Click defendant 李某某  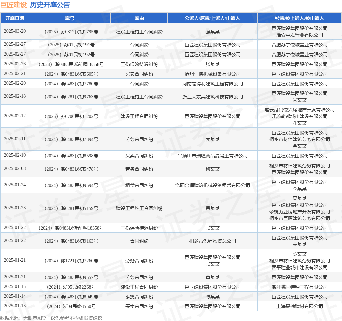(x=300, y=189)
